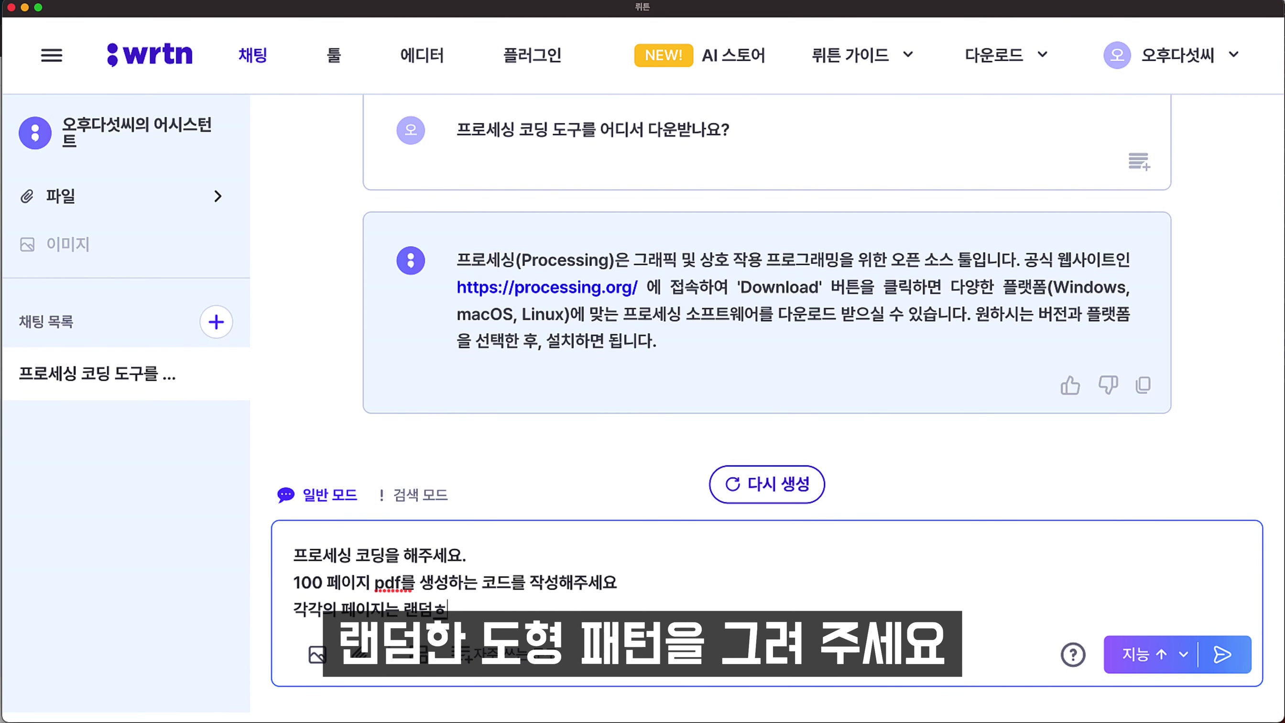Attach an image using the input box image icon

tap(317, 654)
